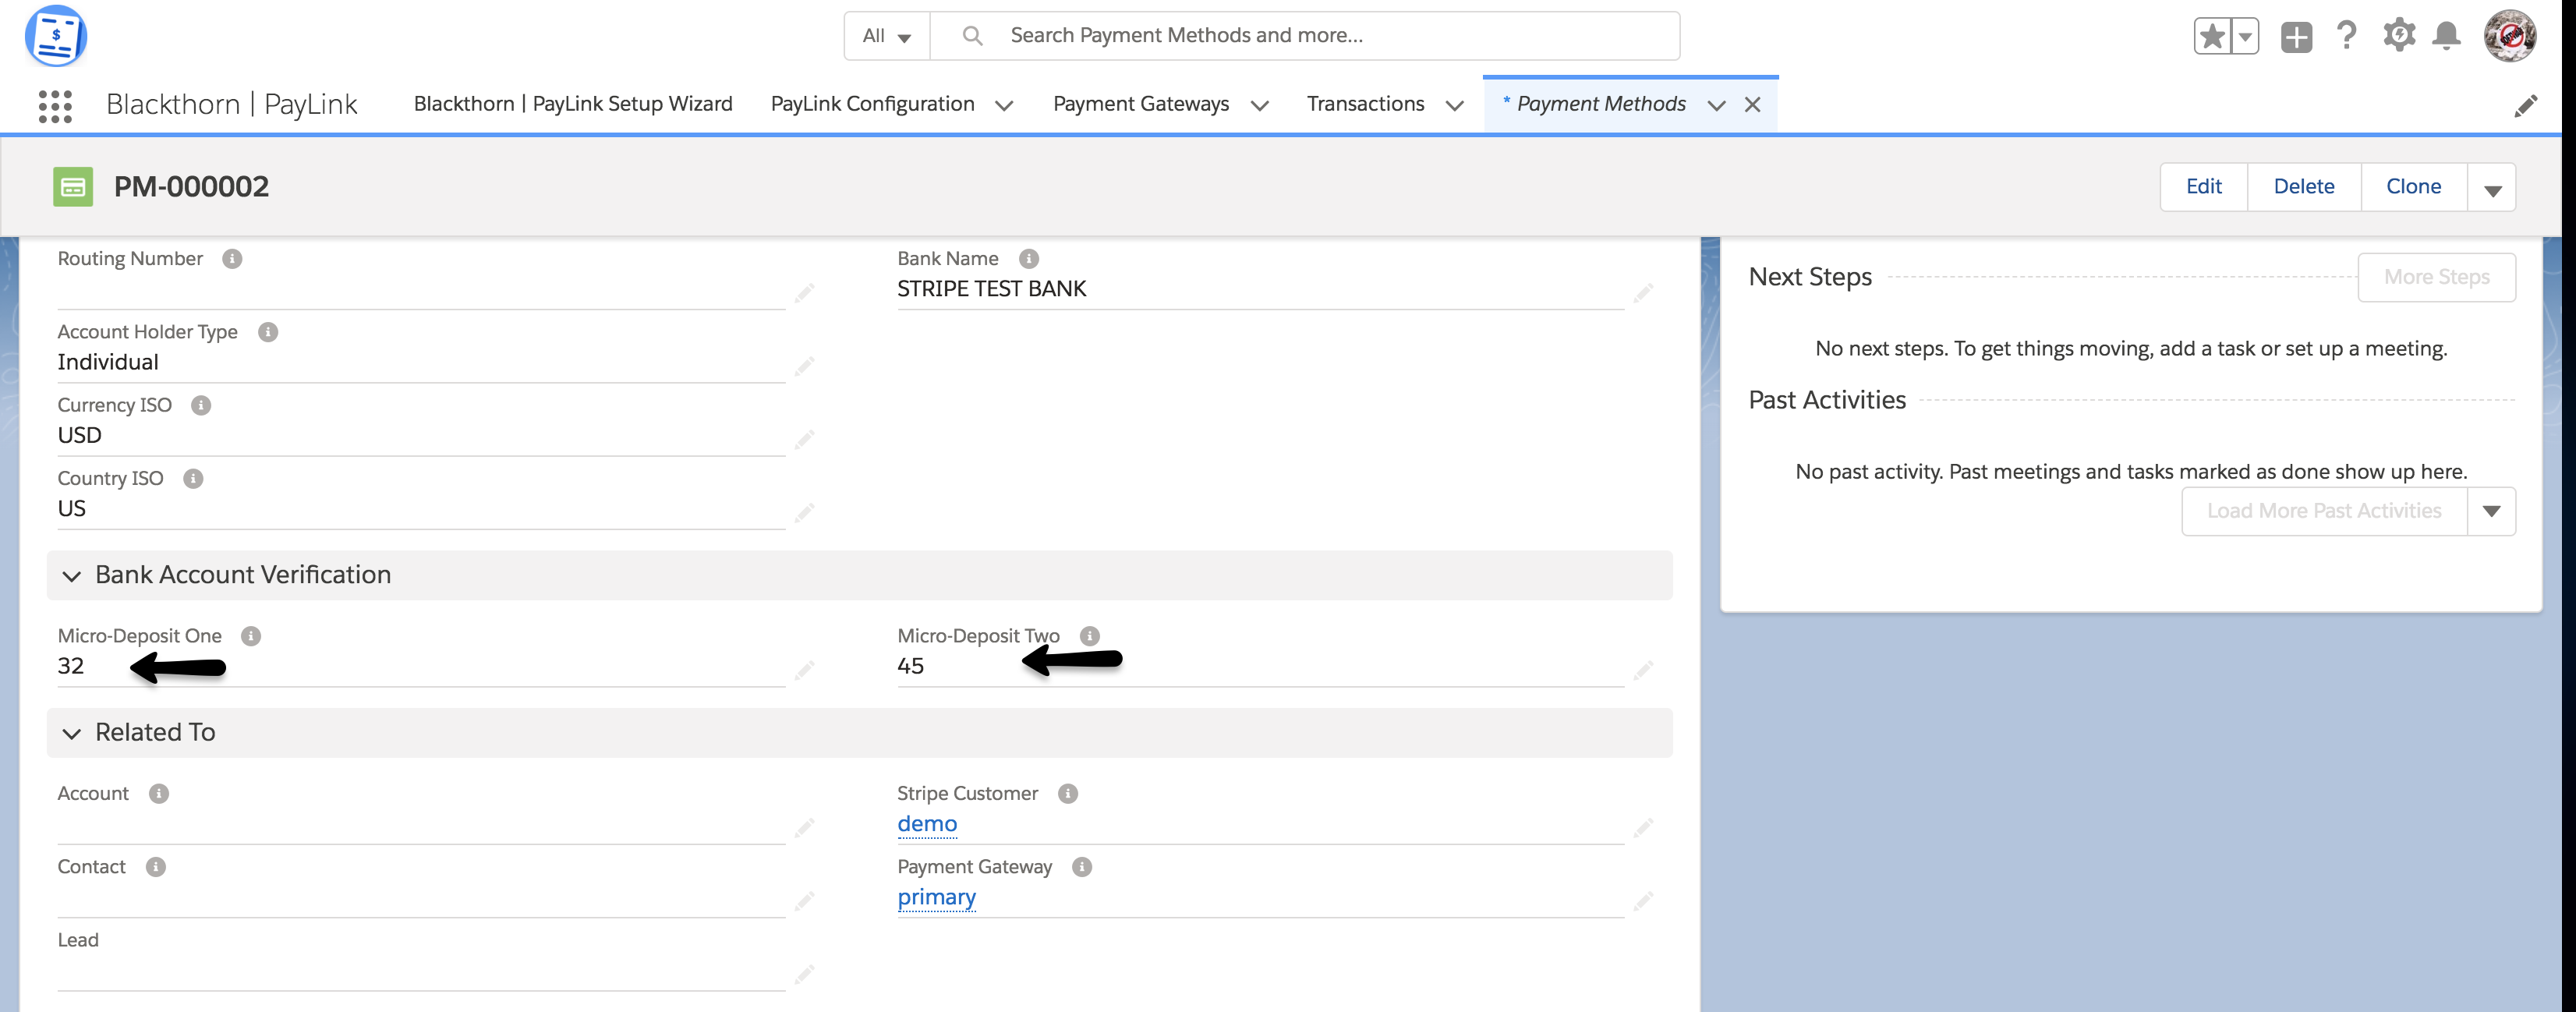Click the Clone button

tap(2413, 187)
